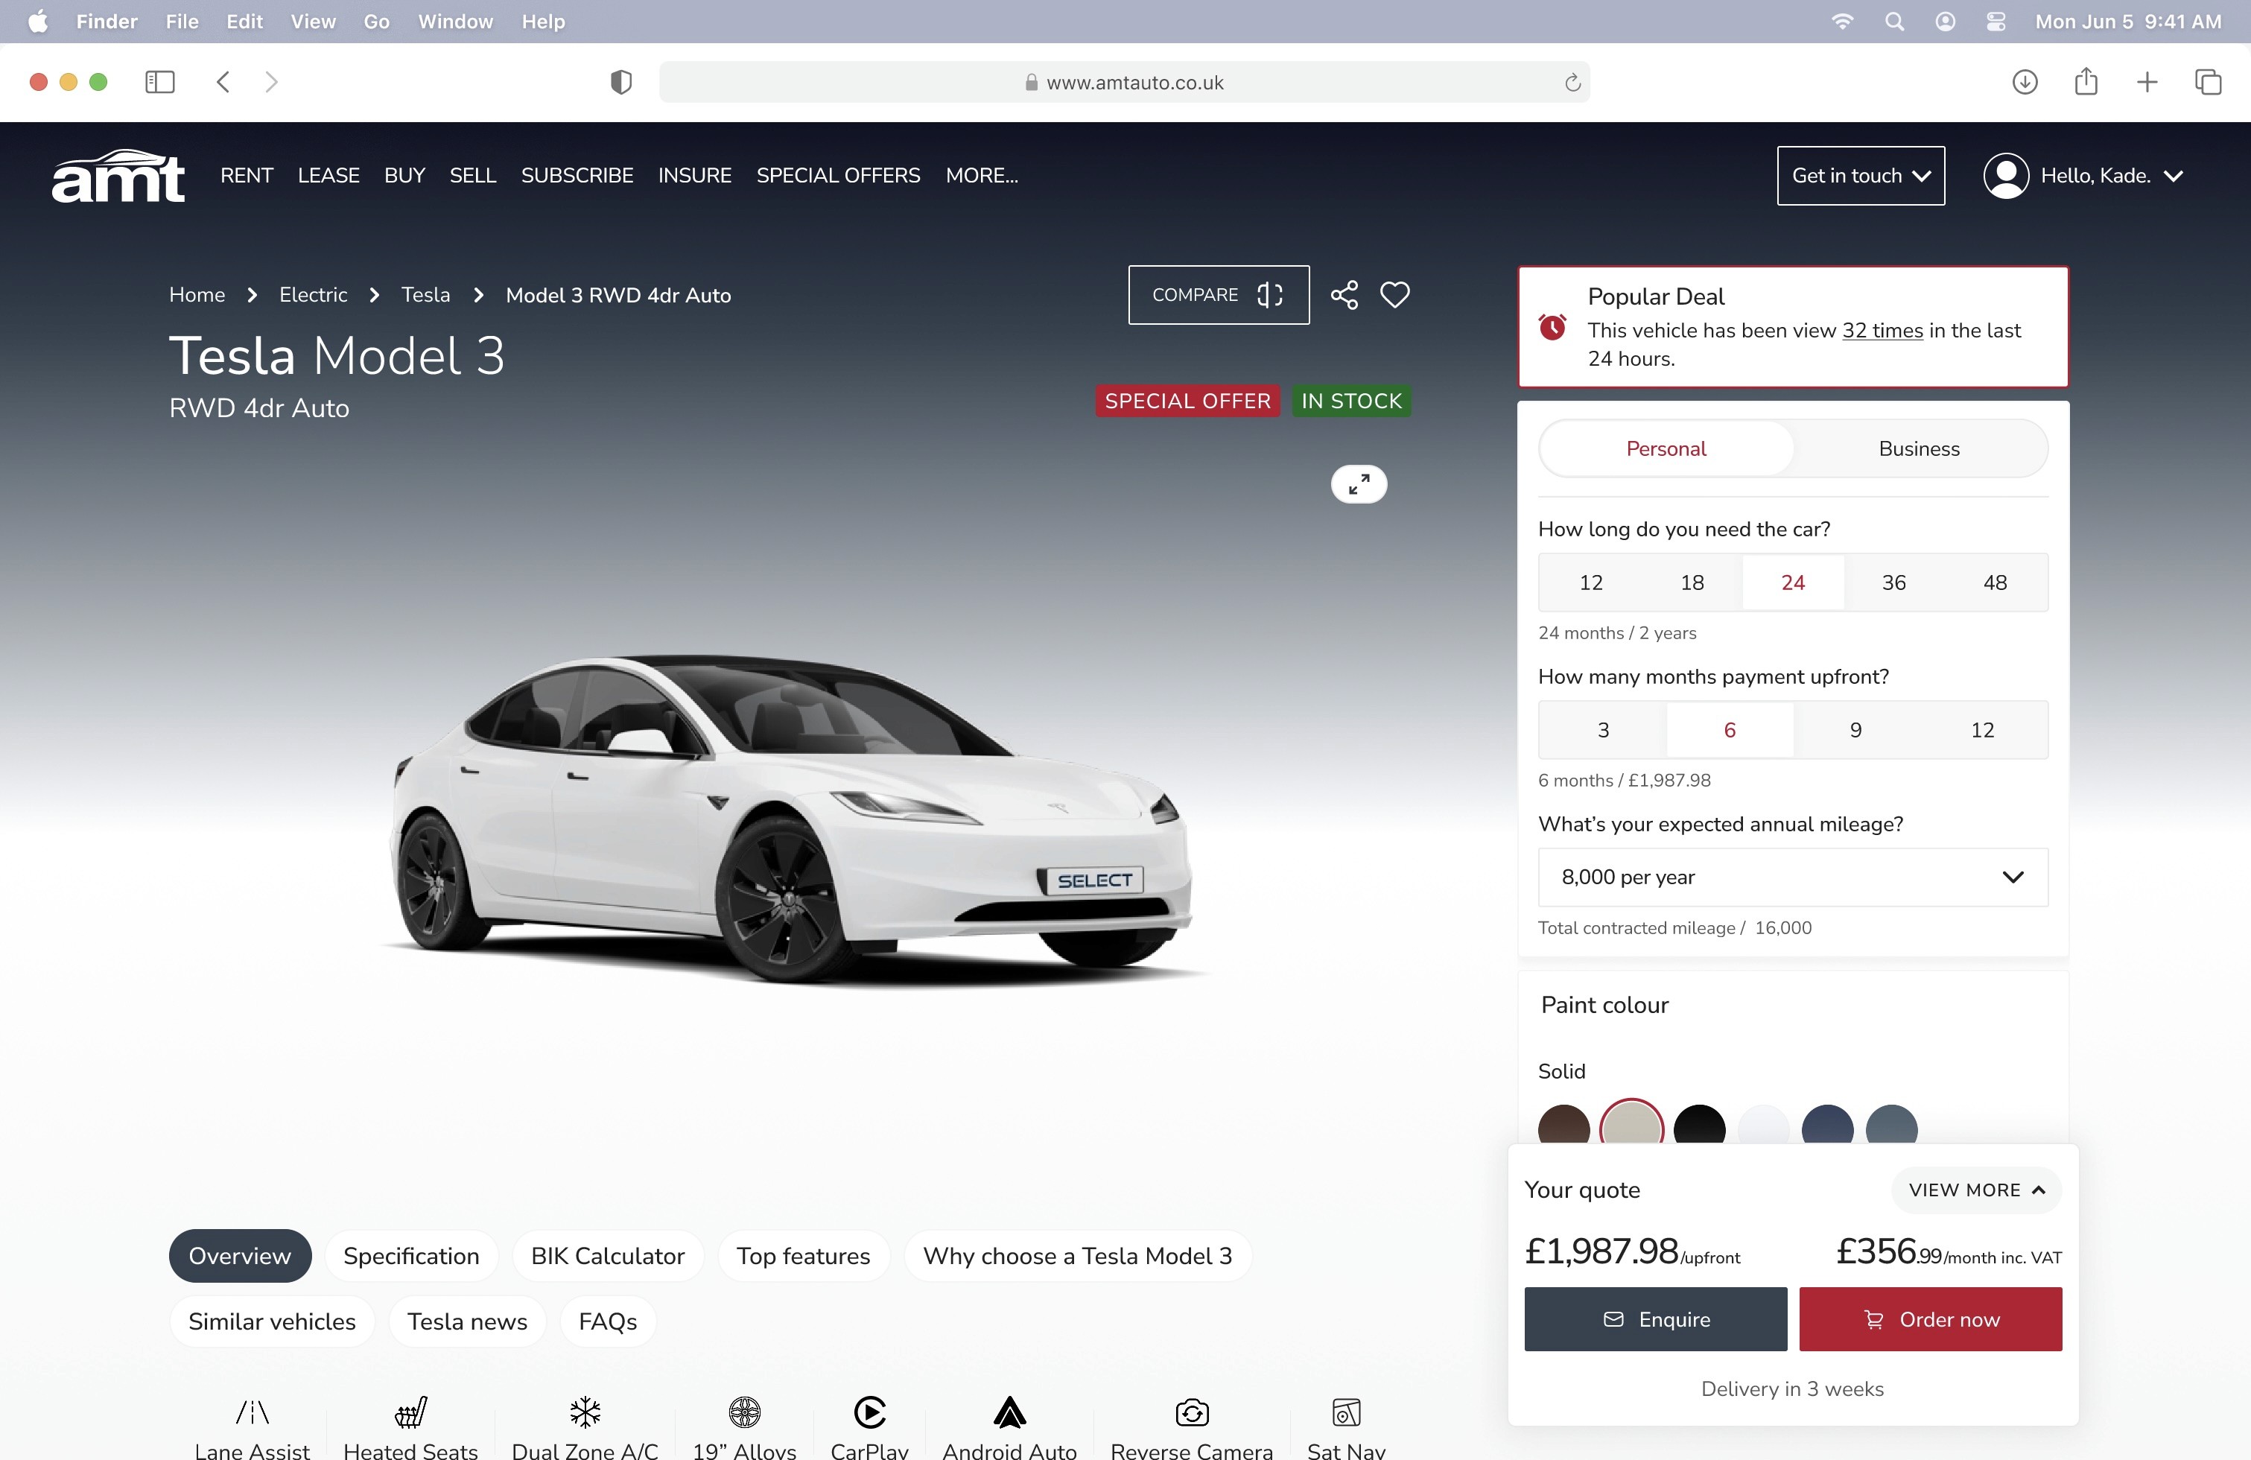Add the car to favourites with heart icon
This screenshot has height=1460, width=2251.
(x=1395, y=295)
